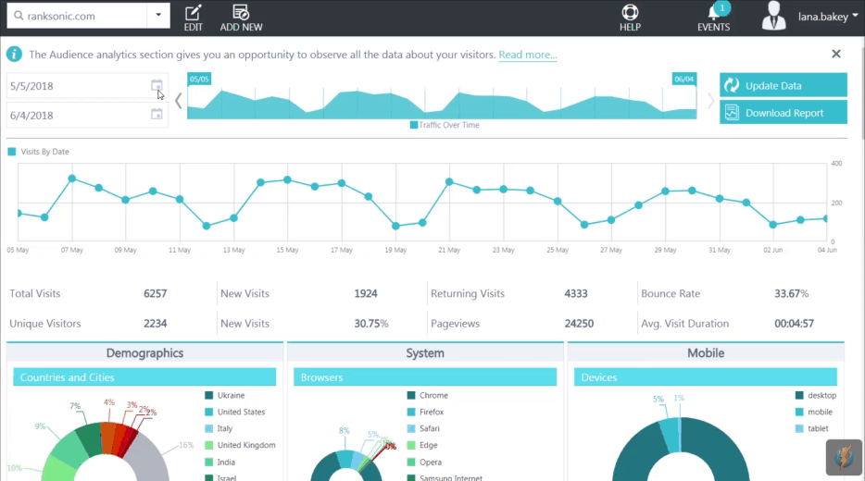
Task: Click the Bounce Rate value 33.67%
Action: tap(791, 293)
